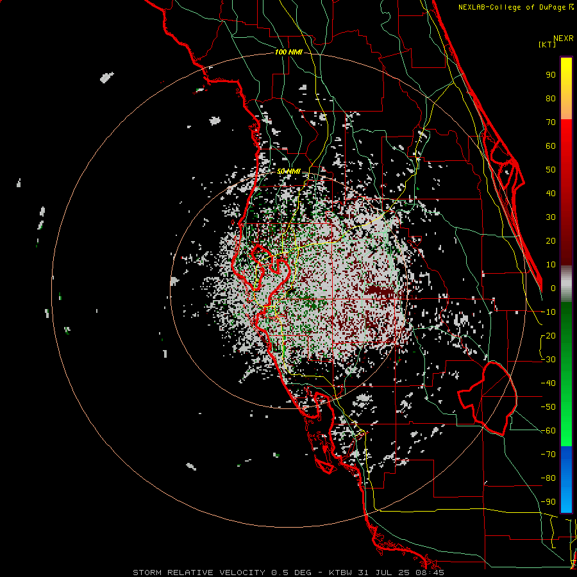This screenshot has height=577, width=577.
Task: Click the -70 scale value
Action: click(x=548, y=455)
